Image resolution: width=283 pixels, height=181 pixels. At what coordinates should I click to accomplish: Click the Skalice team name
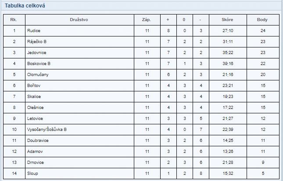34,97
